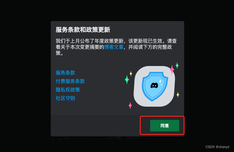Click the large green sparkle left of shield

[127, 80]
